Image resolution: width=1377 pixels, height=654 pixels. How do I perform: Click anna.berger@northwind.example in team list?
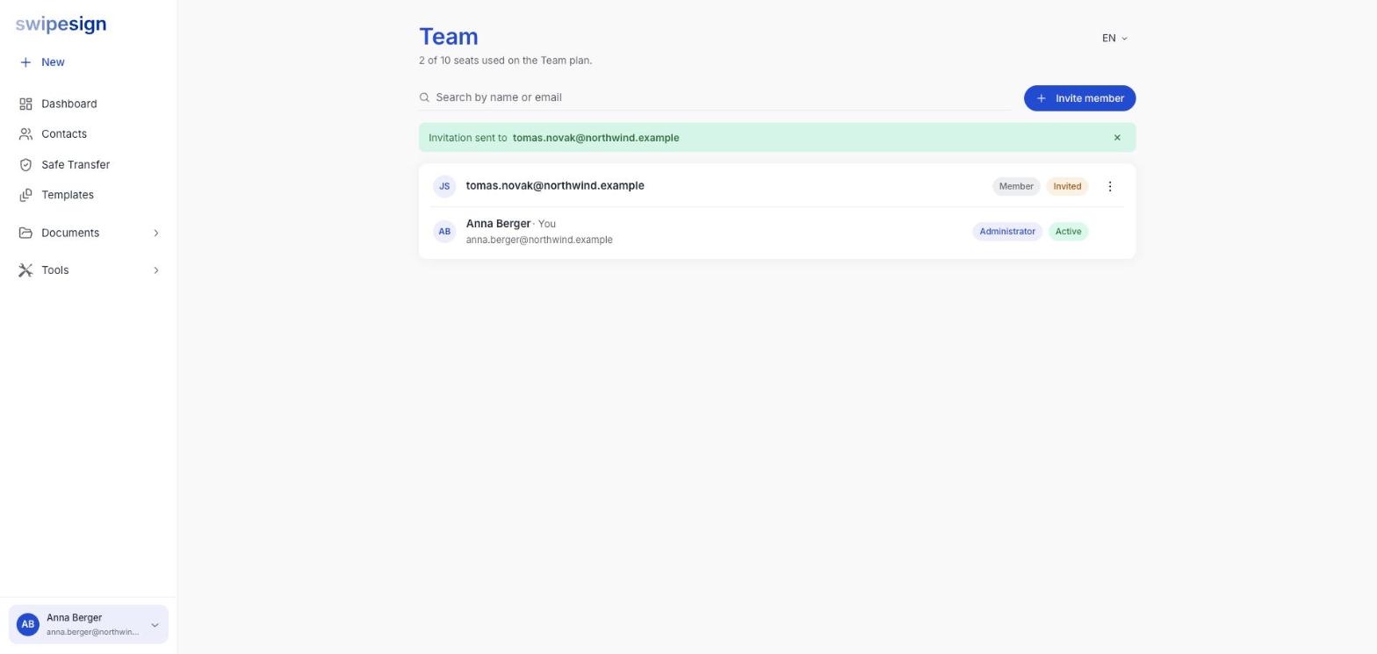click(539, 240)
